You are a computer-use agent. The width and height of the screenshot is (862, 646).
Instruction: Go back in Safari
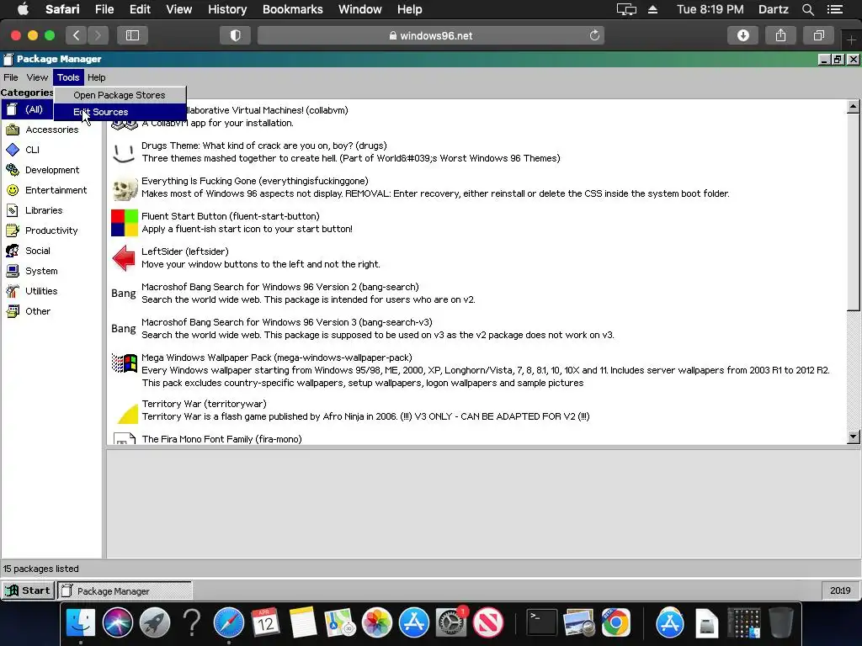pos(76,35)
